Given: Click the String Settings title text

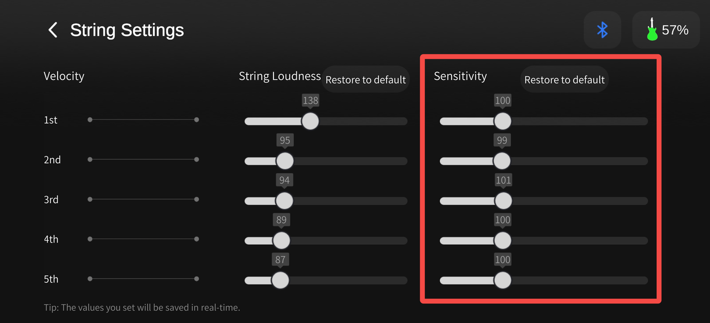Looking at the screenshot, I should (127, 30).
